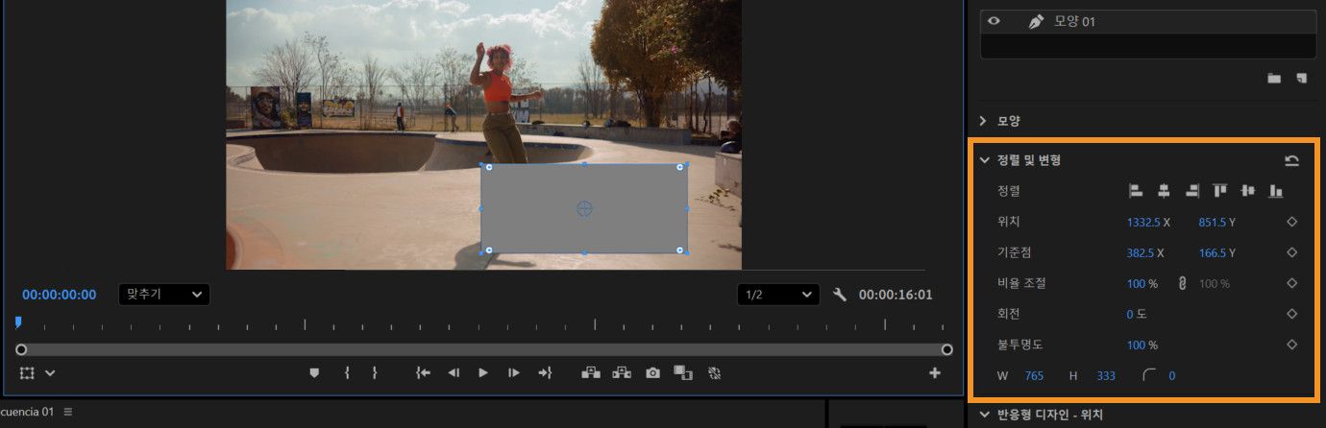Click the 382.5 anchor X value
1326x428 pixels.
coord(1142,252)
